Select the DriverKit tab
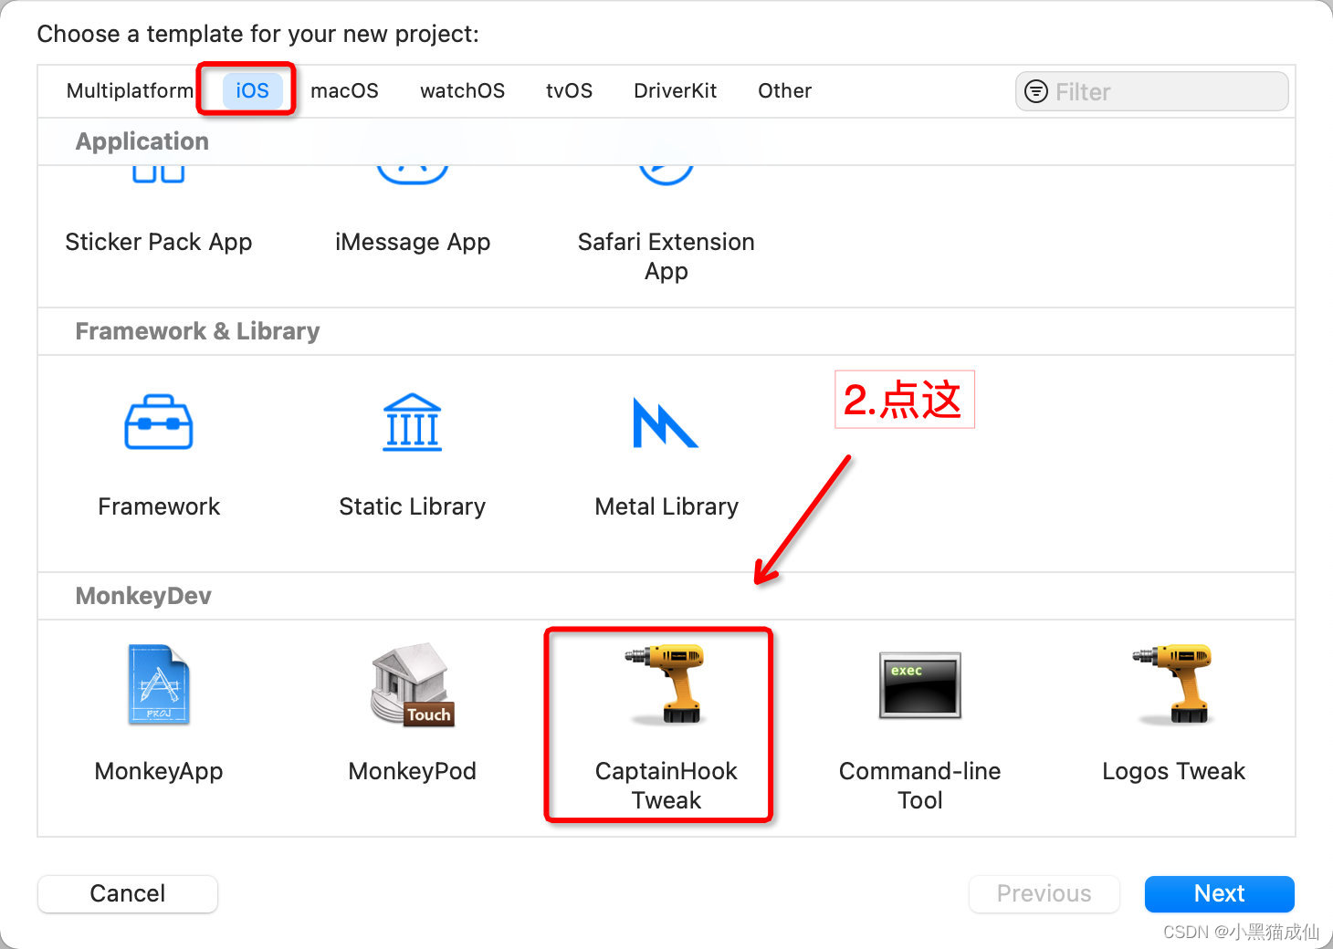Viewport: 1333px width, 949px height. 675,90
